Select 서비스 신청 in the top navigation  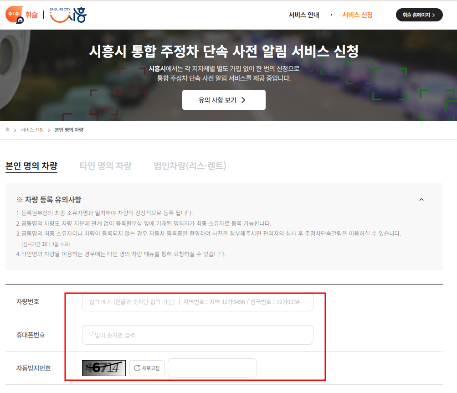(x=358, y=15)
